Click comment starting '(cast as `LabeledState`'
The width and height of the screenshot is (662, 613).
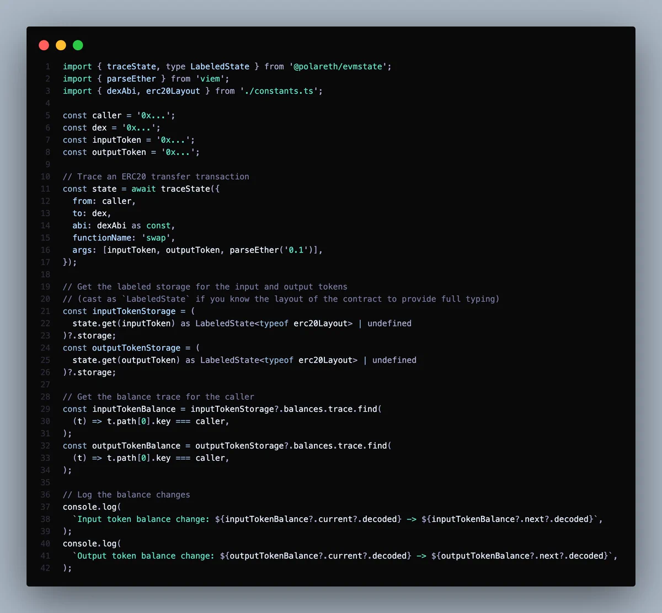281,299
